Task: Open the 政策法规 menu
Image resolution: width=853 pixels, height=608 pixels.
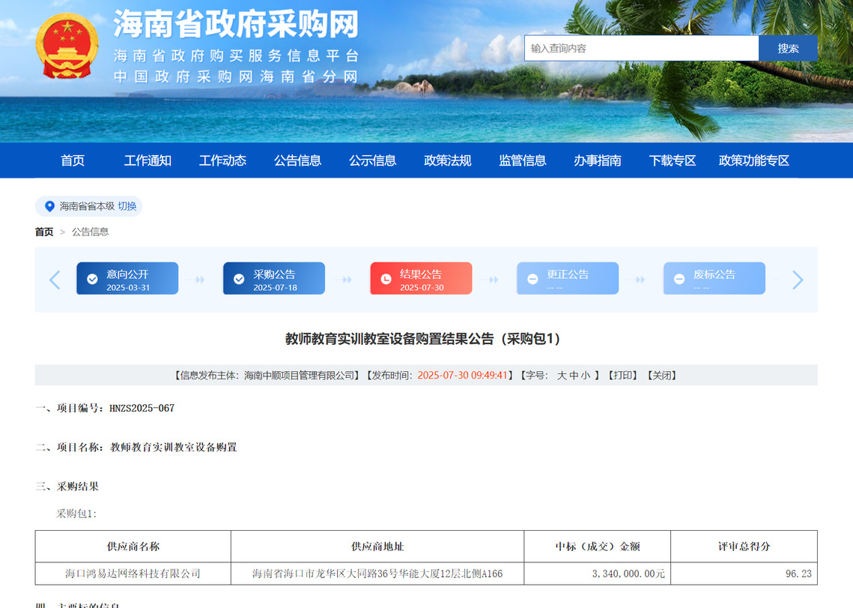Action: tap(447, 160)
